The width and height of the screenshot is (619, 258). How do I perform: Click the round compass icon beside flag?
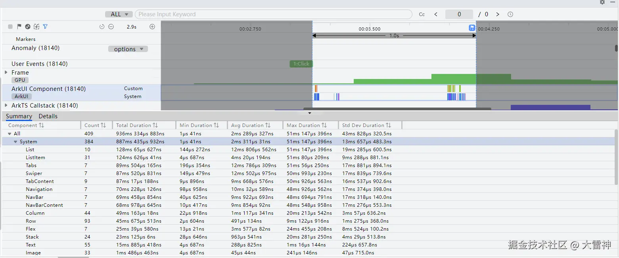coord(28,27)
